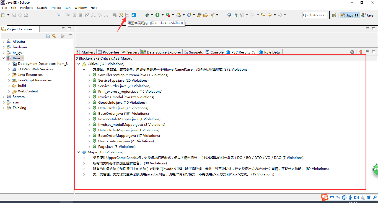Click the Sogou microphone voice input icon

350,197
